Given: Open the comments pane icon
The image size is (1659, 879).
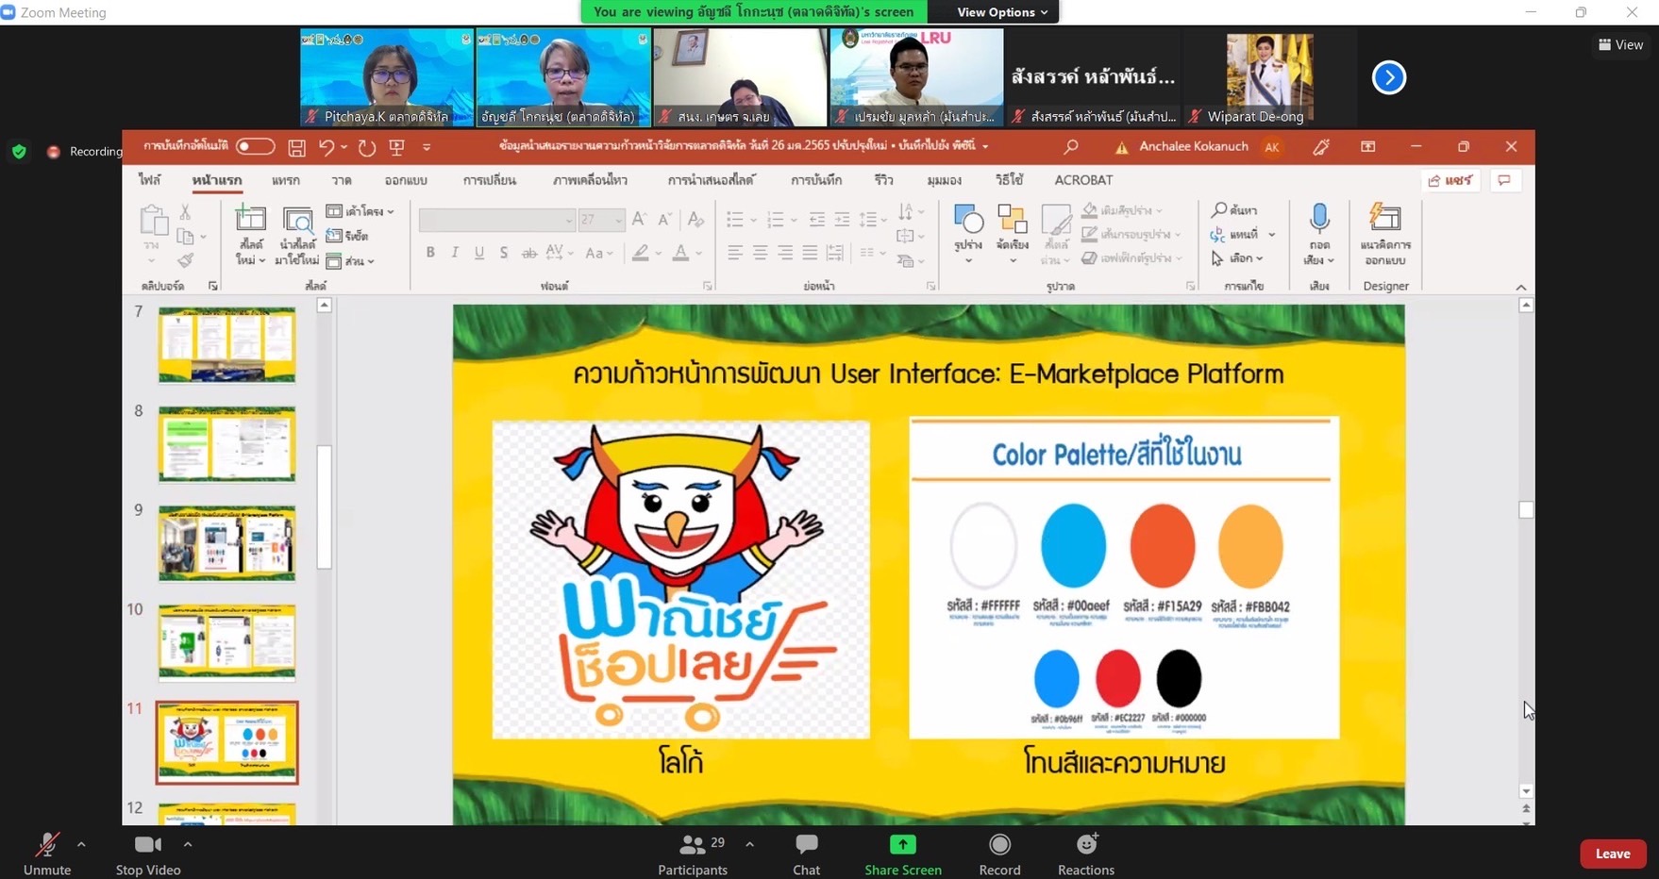Looking at the screenshot, I should (x=1504, y=180).
